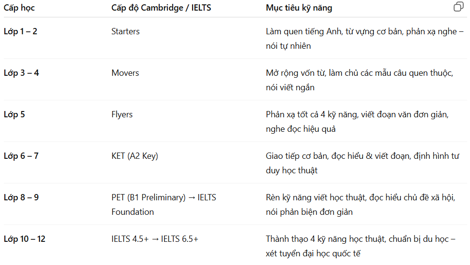Click the 'Mục tiêu kỹ năng' header

point(299,8)
